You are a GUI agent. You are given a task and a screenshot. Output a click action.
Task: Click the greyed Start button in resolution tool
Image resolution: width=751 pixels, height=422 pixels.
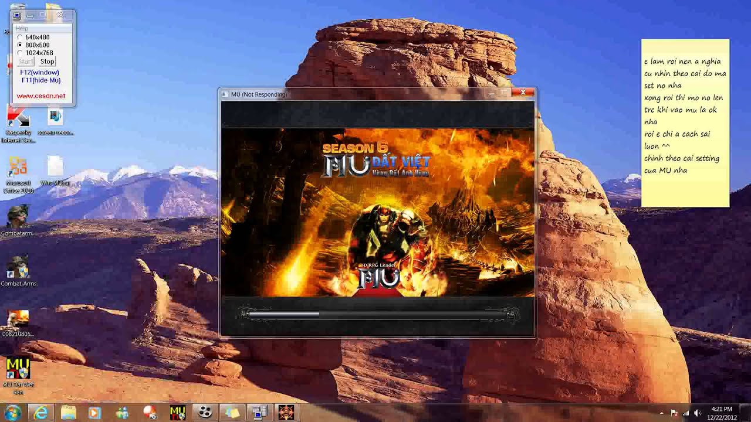25,62
